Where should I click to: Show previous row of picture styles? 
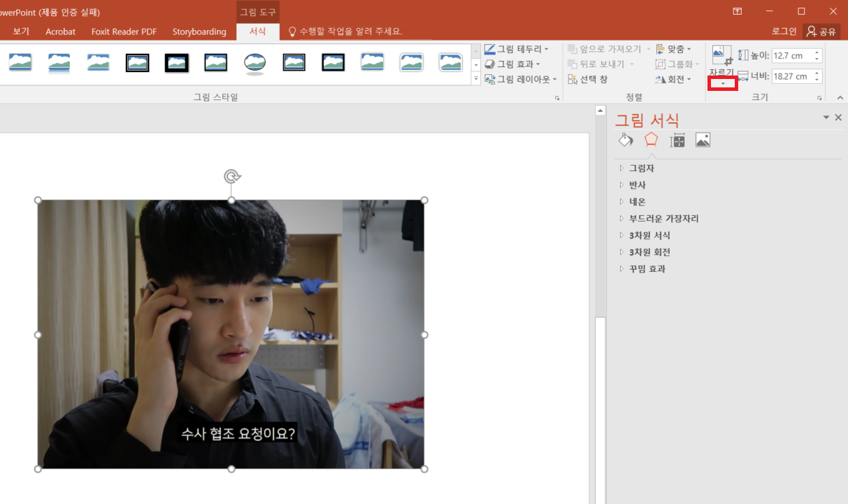[x=476, y=50]
